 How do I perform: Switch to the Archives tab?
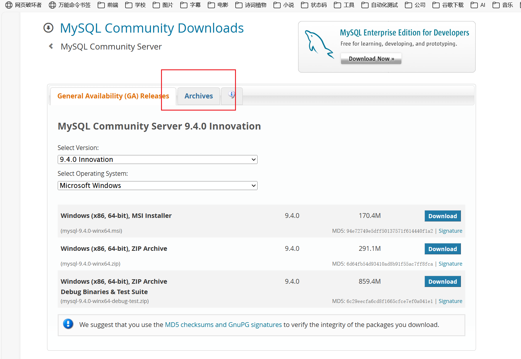199,96
